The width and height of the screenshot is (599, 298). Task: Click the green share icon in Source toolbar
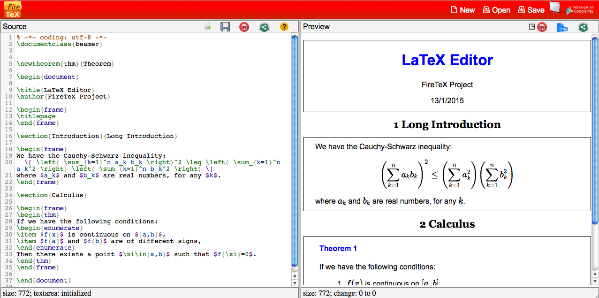[264, 27]
